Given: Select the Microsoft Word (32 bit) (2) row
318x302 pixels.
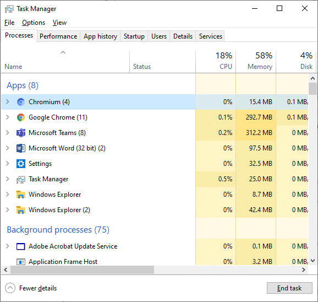Looking at the screenshot, I should [x=155, y=148].
